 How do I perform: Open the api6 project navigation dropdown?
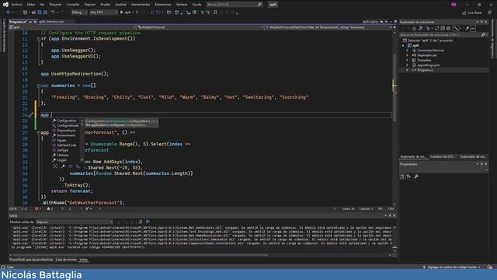[72, 27]
